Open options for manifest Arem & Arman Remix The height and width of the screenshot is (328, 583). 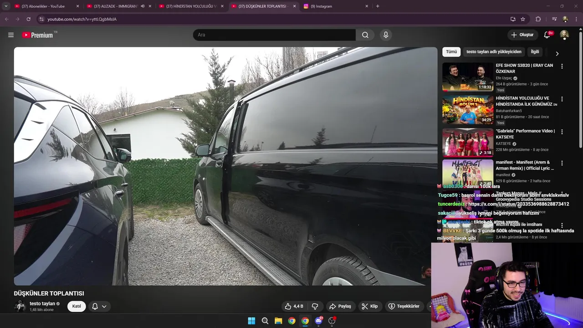tap(562, 163)
